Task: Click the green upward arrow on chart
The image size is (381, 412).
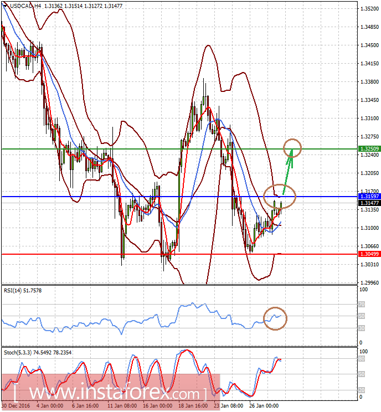Action: tap(287, 173)
